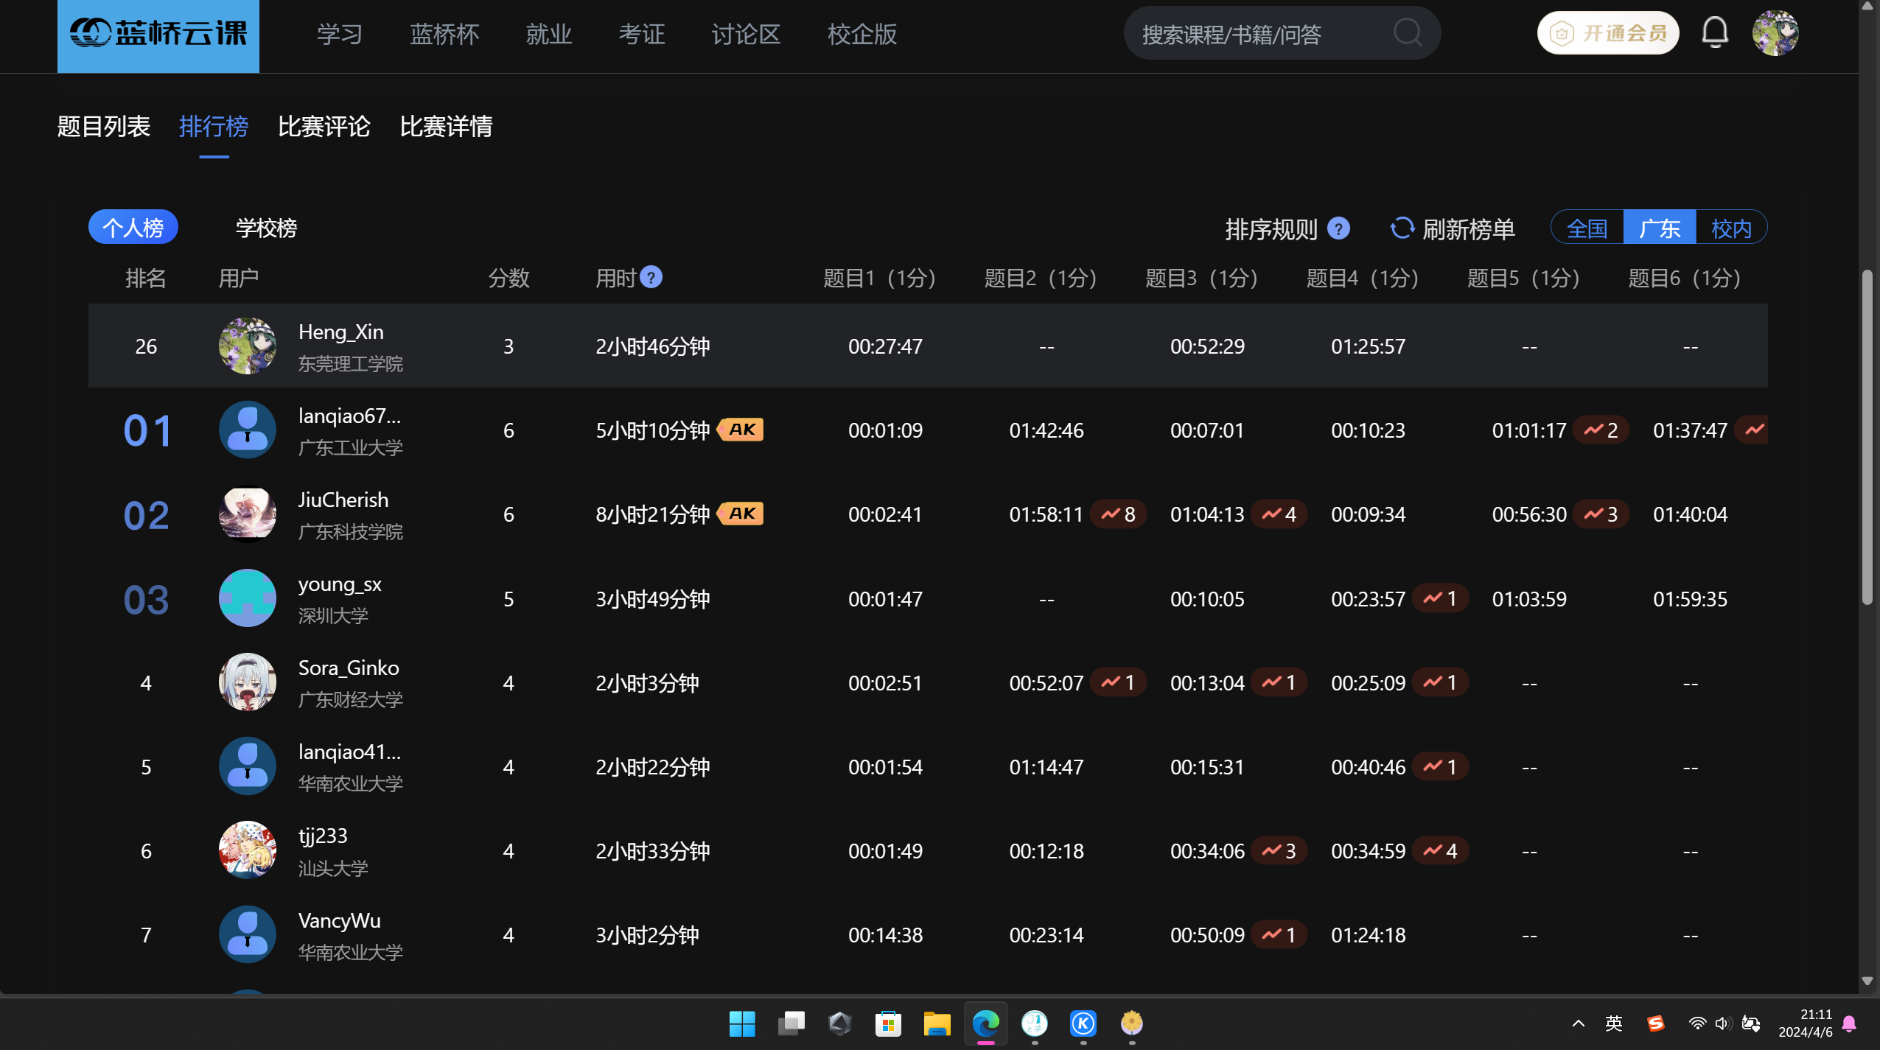Image resolution: width=1880 pixels, height=1050 pixels.
Task: Open 讨论区 in the top navigation
Action: pos(745,35)
